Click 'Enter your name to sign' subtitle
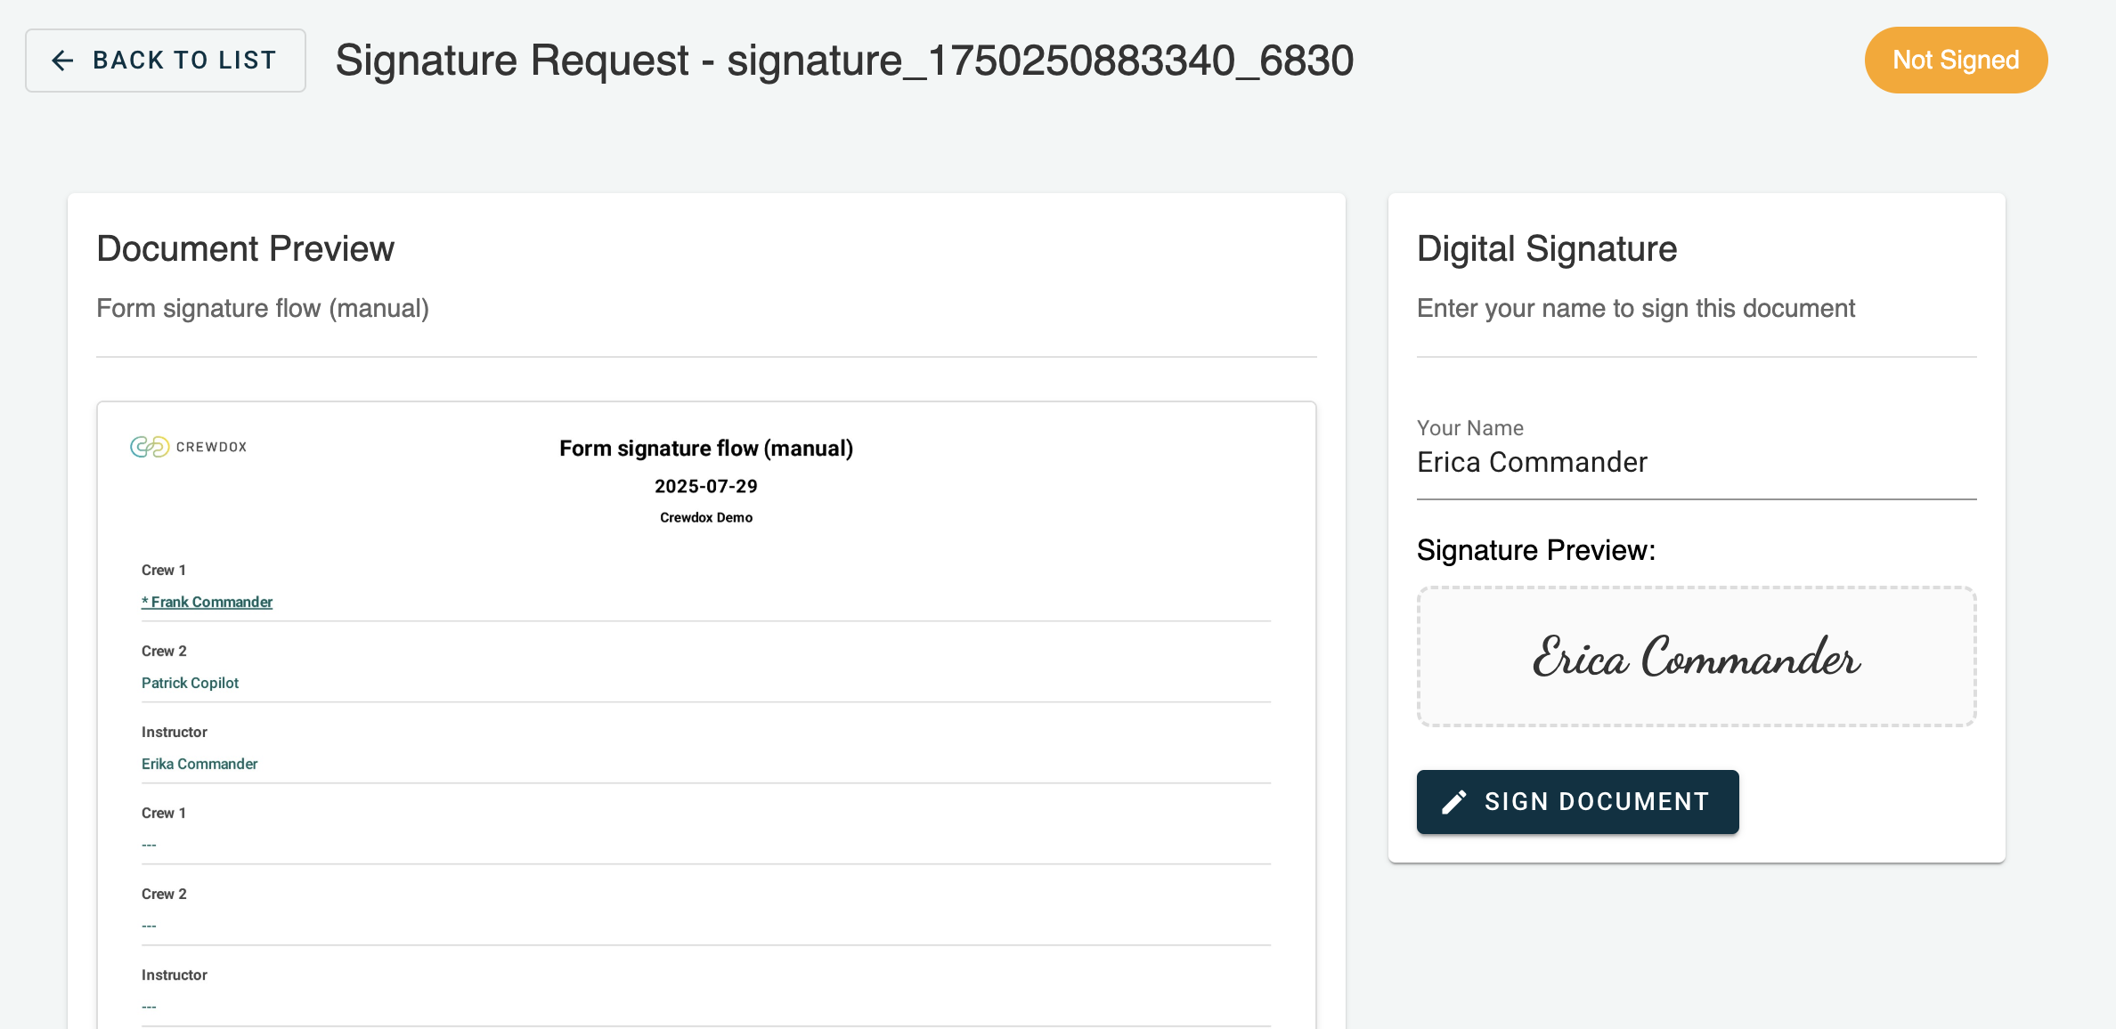2116x1029 pixels. 1635,309
